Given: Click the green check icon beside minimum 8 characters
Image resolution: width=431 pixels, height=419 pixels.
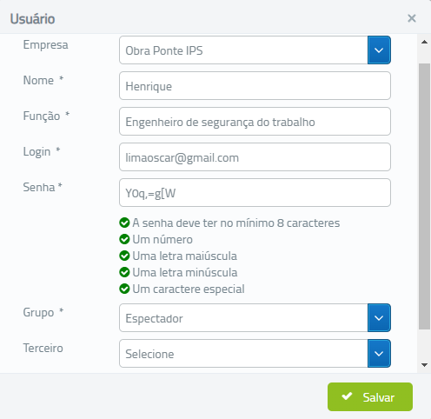Looking at the screenshot, I should tap(124, 223).
